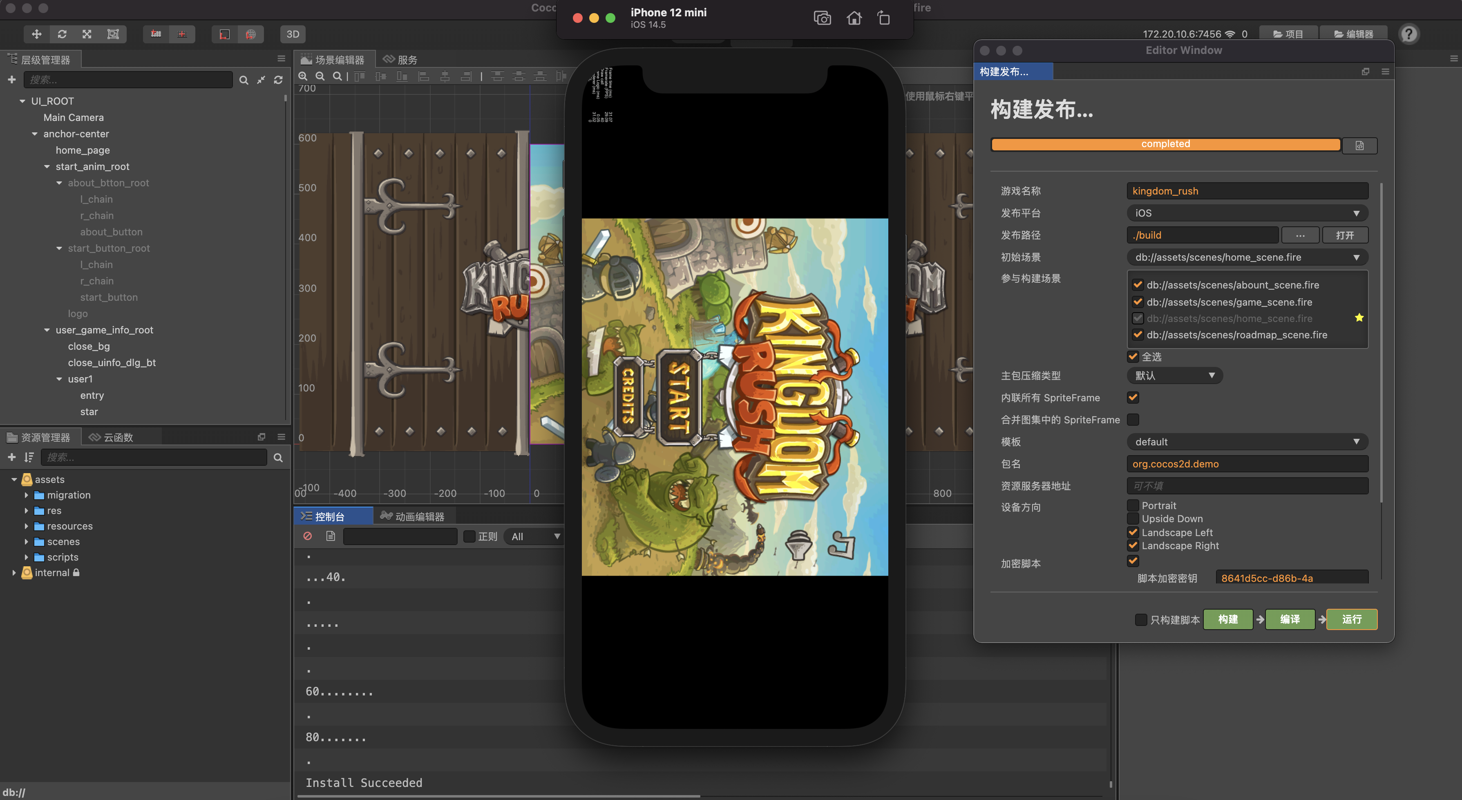Expand the migration folder

point(26,495)
